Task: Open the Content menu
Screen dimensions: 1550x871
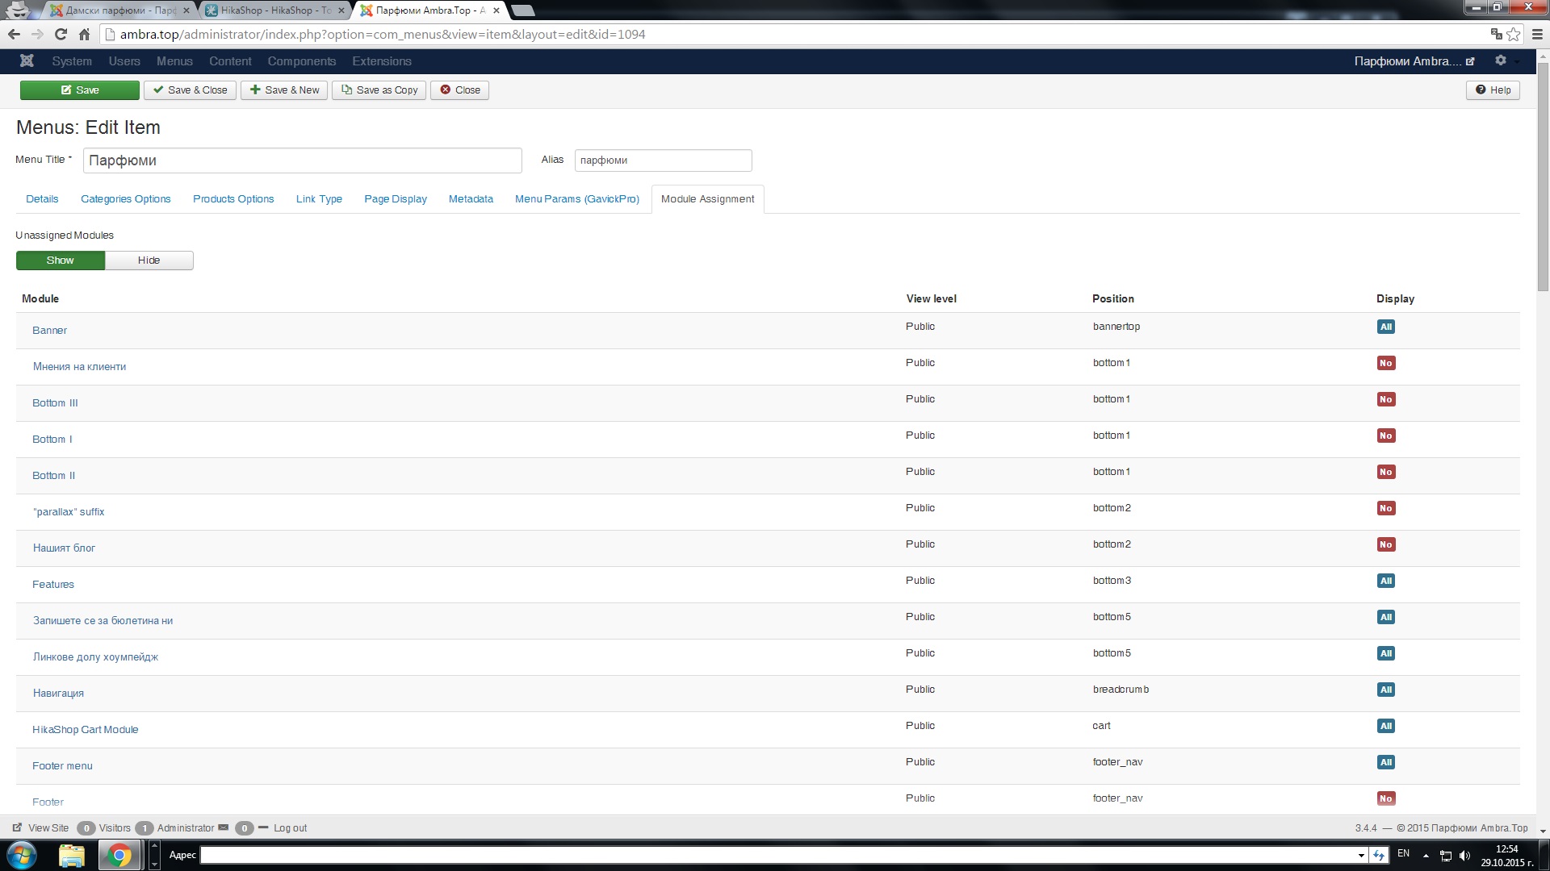Action: click(x=230, y=61)
